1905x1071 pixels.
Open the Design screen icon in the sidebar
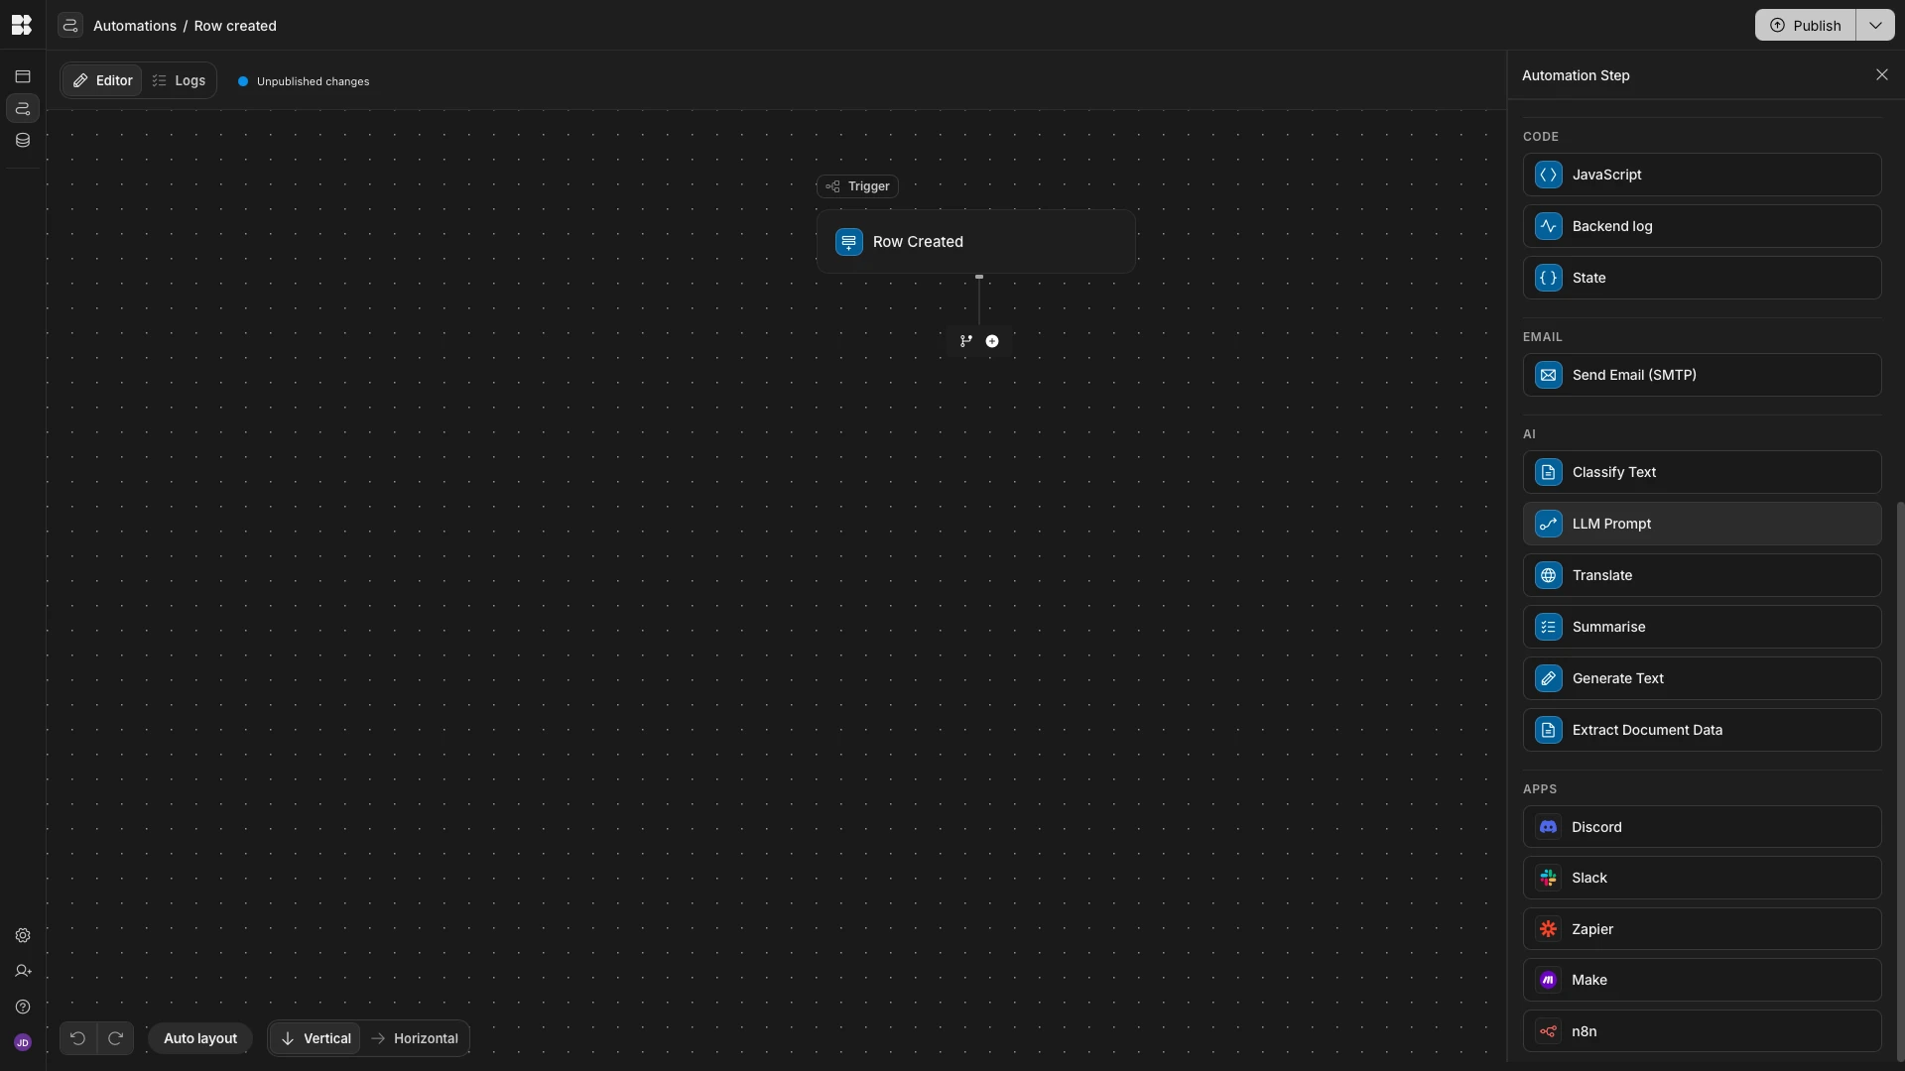coord(23,76)
